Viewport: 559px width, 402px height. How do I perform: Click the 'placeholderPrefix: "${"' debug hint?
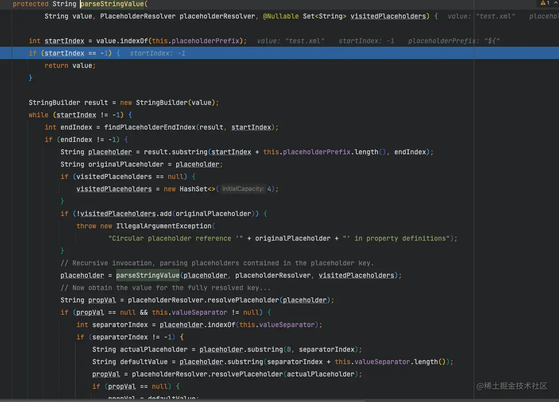click(x=454, y=41)
